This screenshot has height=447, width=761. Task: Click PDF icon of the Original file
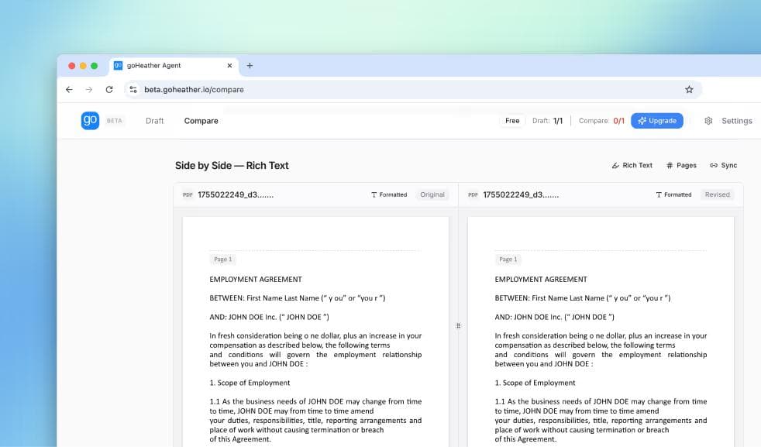click(188, 194)
